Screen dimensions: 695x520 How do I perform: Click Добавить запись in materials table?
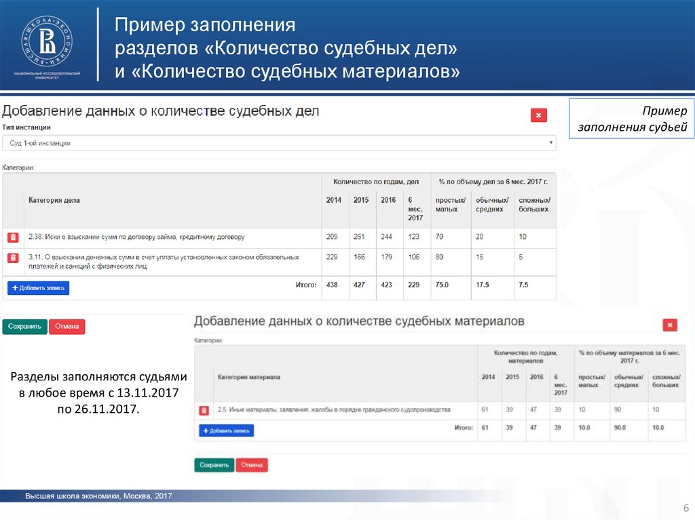[x=226, y=431]
